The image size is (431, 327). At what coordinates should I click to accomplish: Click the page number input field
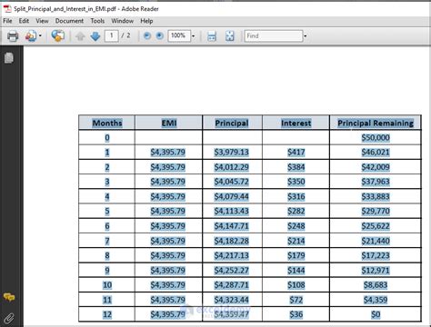click(x=111, y=36)
